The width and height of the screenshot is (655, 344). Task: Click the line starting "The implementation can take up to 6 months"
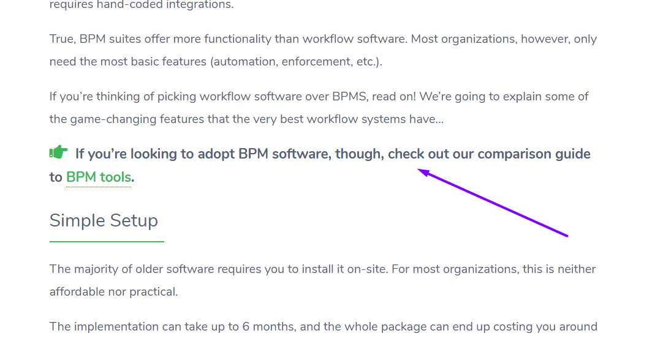(324, 326)
